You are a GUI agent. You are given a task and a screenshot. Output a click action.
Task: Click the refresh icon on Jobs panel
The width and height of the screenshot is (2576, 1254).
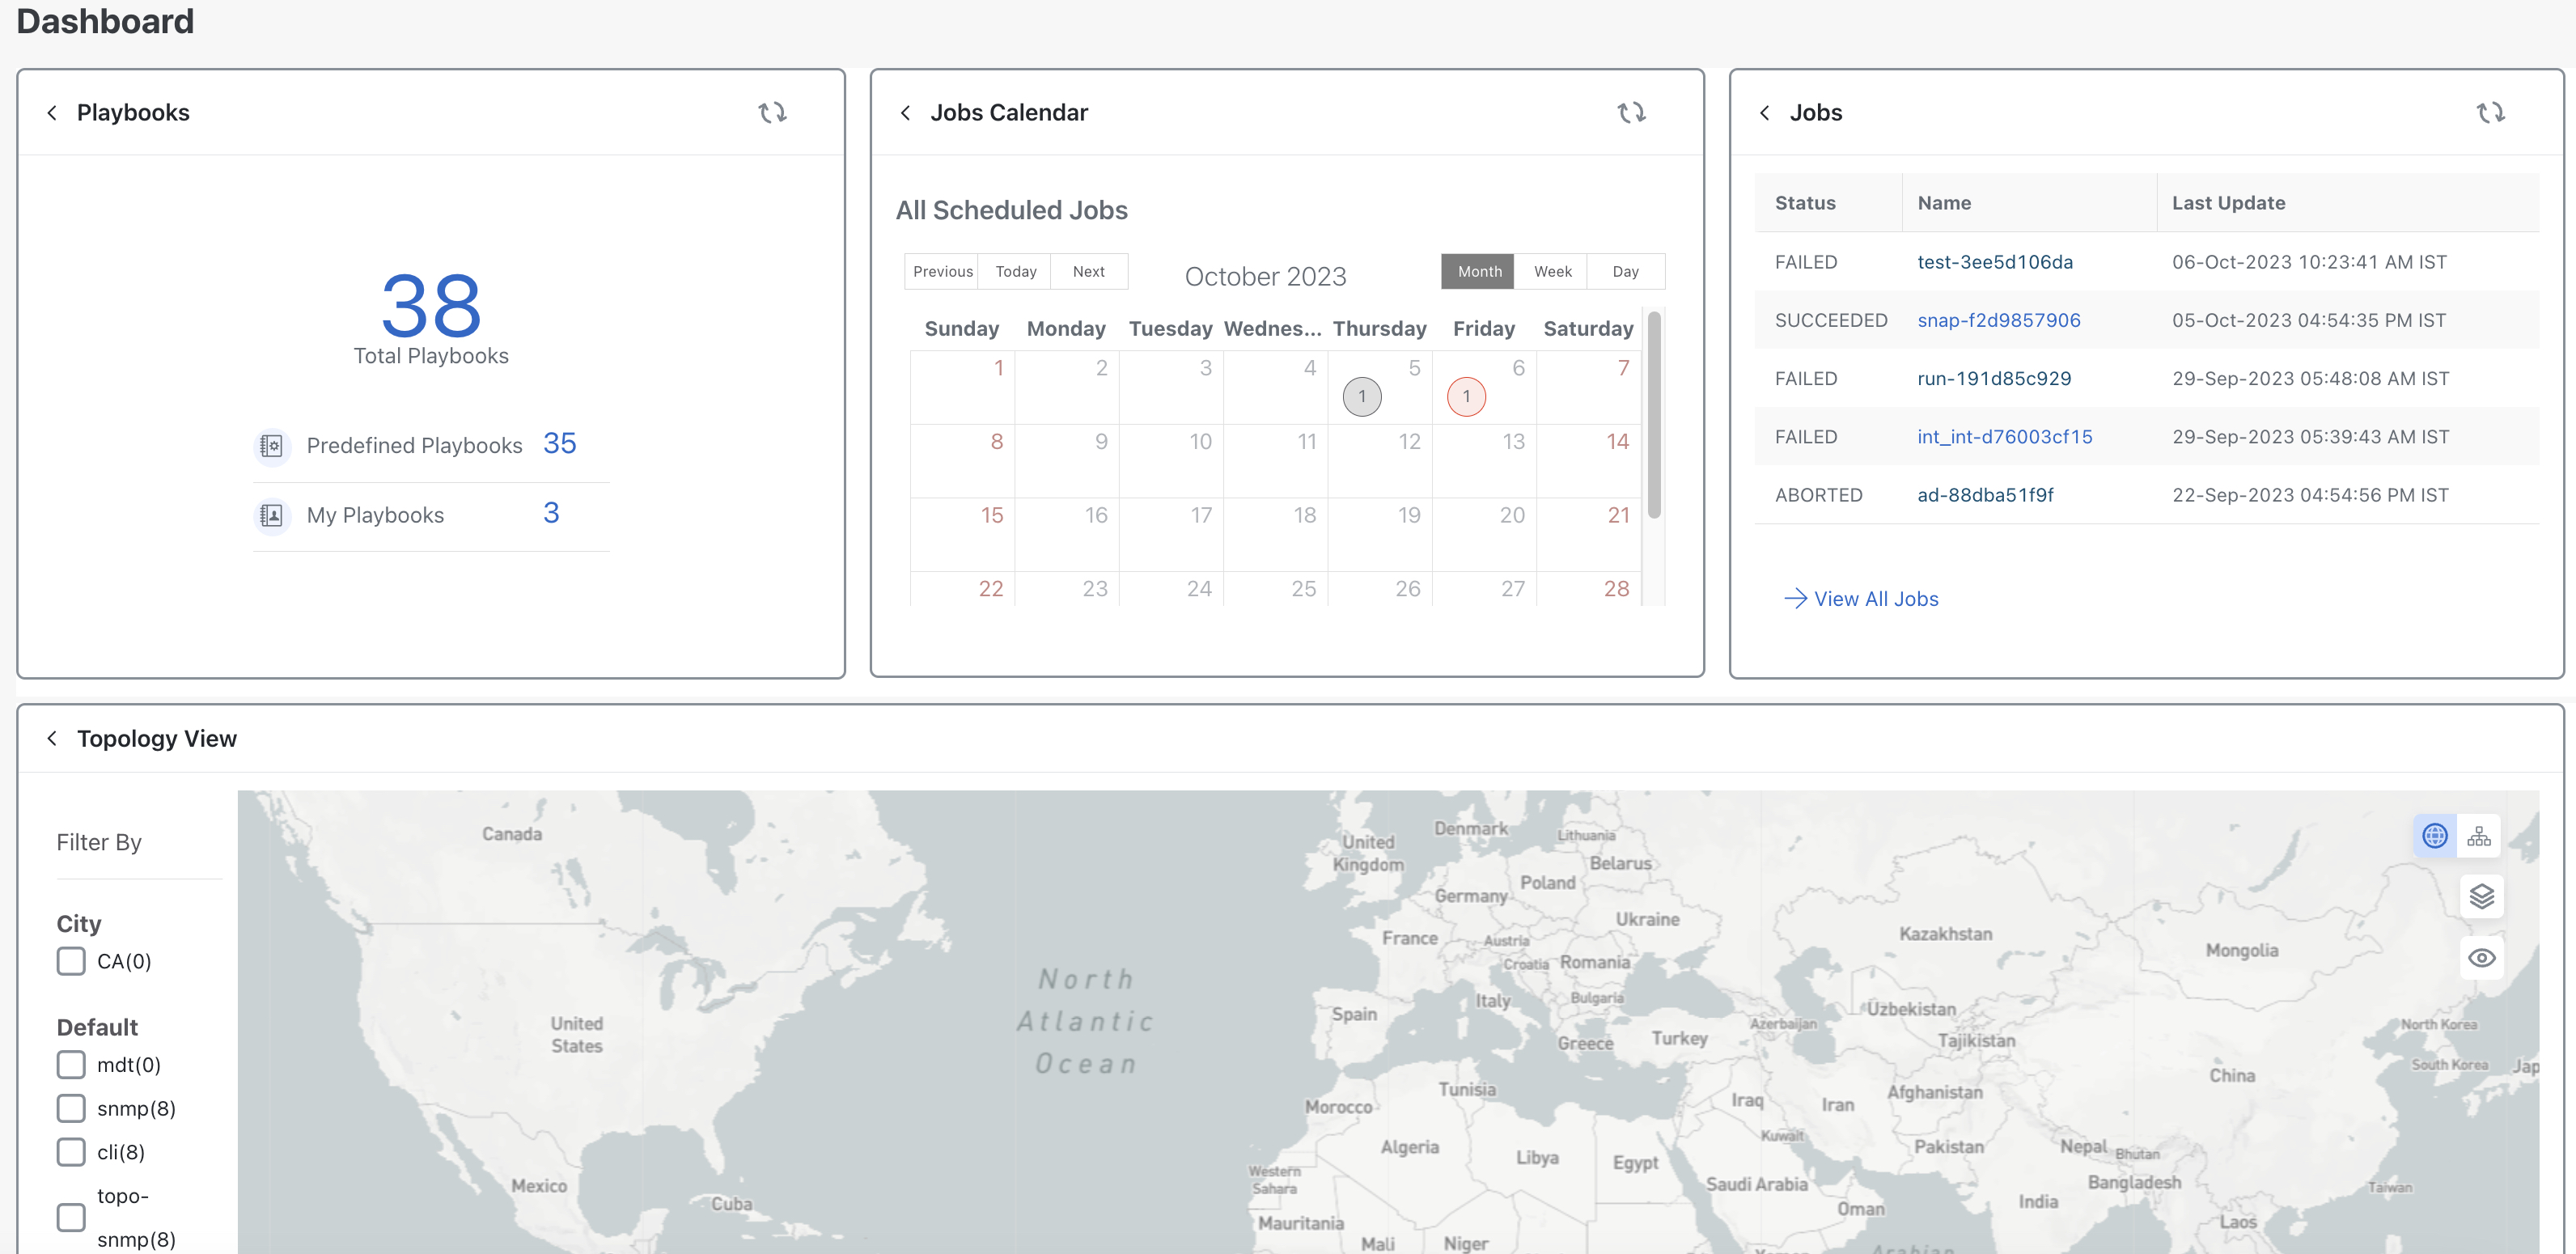point(2490,112)
